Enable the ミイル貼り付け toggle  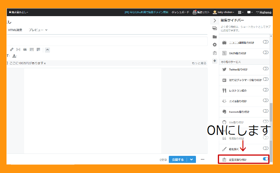pos(266,100)
